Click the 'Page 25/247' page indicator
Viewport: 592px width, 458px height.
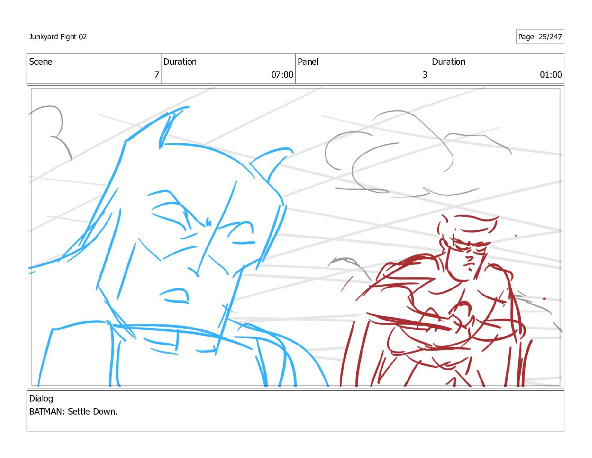540,37
